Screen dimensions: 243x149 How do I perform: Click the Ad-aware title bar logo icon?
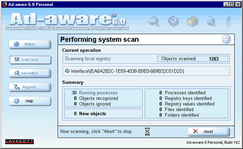[x=4, y=4]
